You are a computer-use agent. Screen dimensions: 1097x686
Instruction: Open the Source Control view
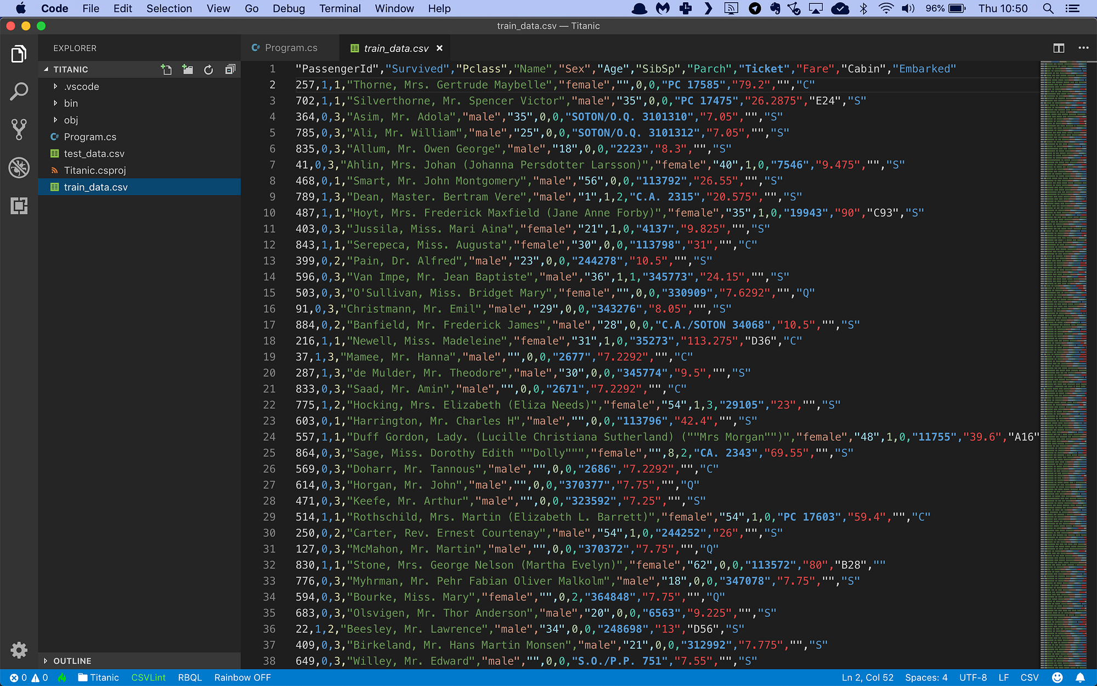(x=19, y=130)
